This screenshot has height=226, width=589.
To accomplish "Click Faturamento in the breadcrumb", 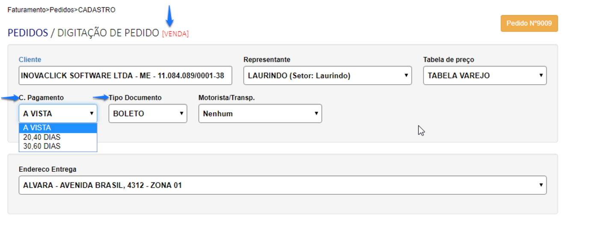I will click(26, 10).
